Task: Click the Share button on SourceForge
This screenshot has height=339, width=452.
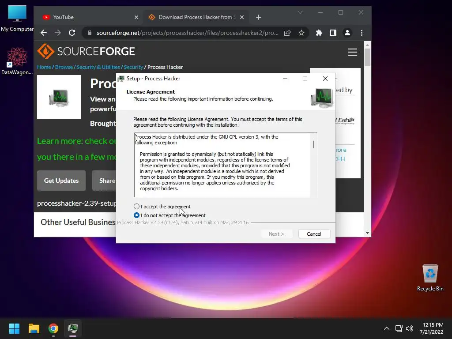Action: click(104, 181)
